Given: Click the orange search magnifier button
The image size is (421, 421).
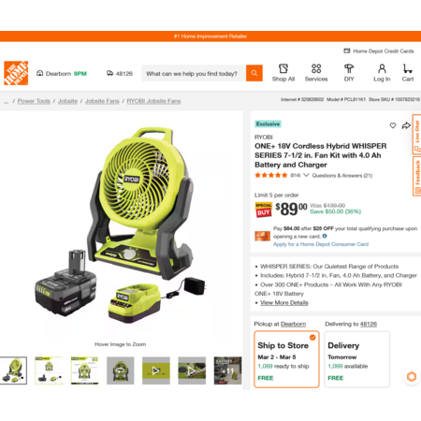Looking at the screenshot, I should point(254,73).
